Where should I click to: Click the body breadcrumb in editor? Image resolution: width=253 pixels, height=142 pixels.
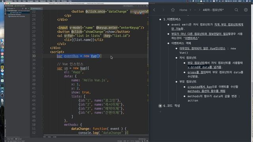pos(49,137)
